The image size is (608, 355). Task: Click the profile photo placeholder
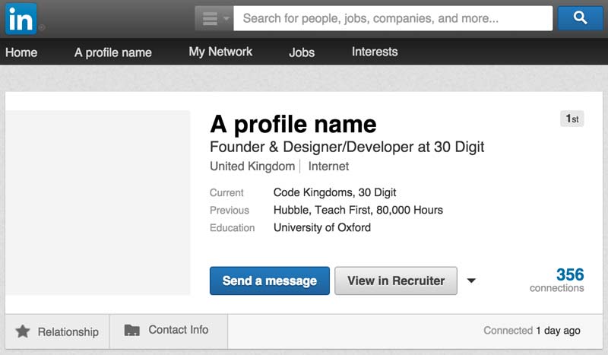click(x=98, y=202)
